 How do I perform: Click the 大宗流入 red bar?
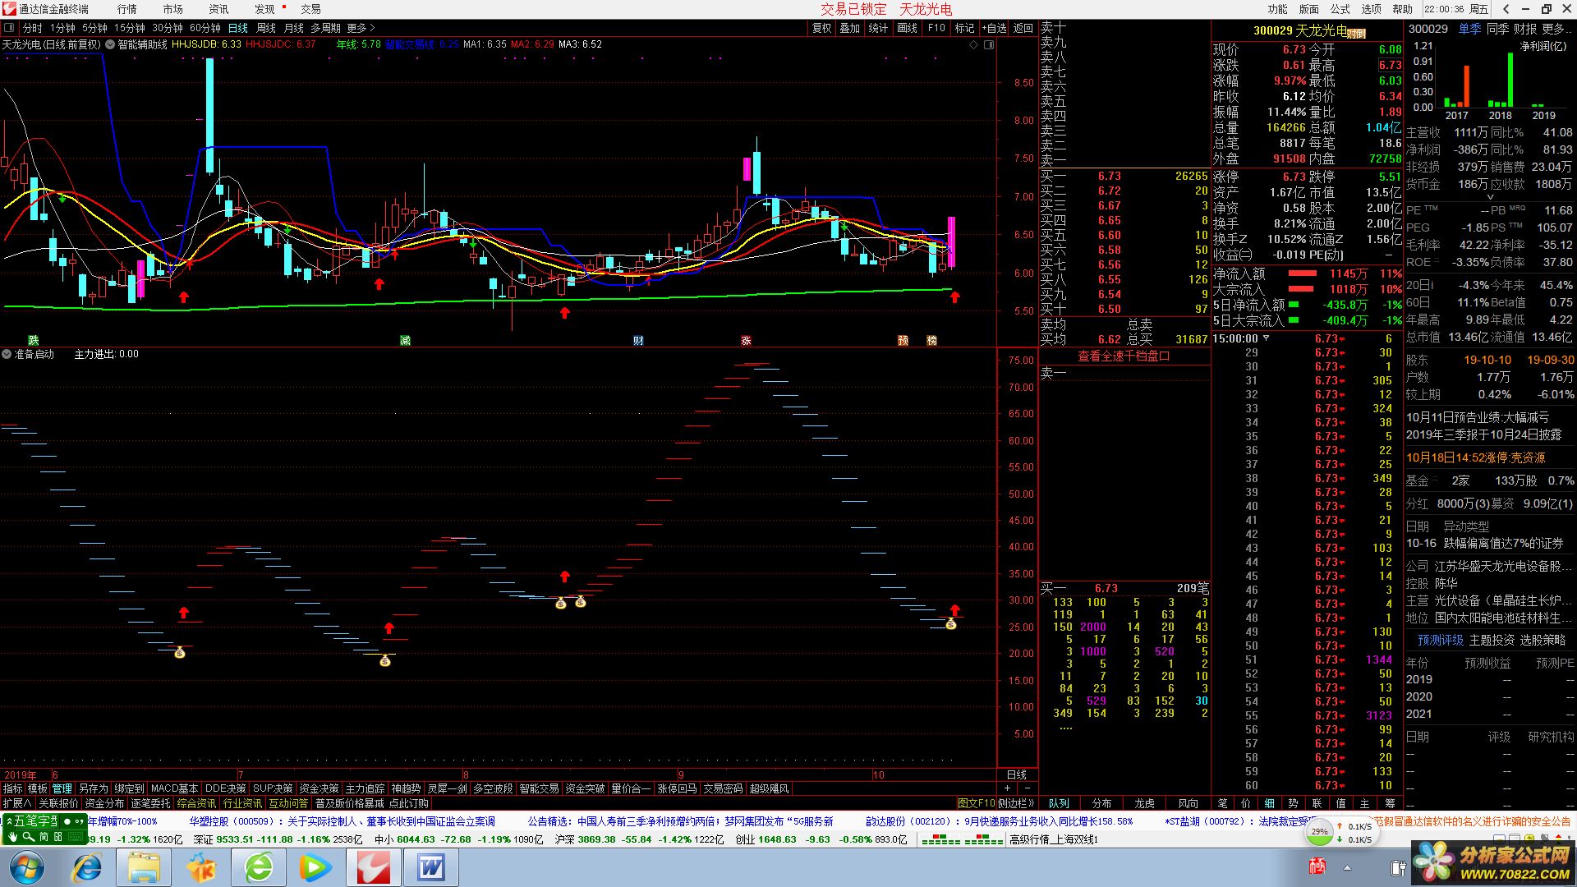coord(1300,289)
